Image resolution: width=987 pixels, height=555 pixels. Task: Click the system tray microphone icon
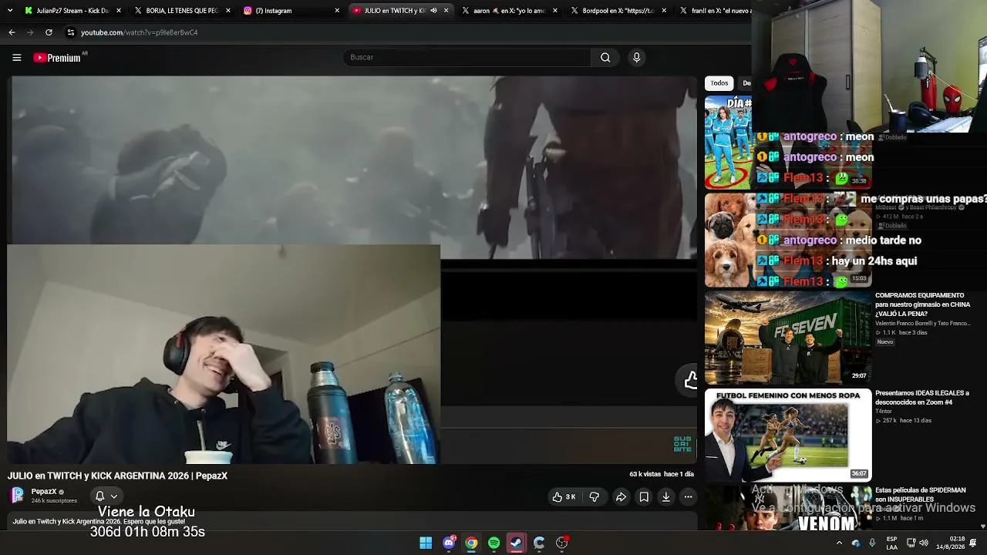tap(872, 543)
